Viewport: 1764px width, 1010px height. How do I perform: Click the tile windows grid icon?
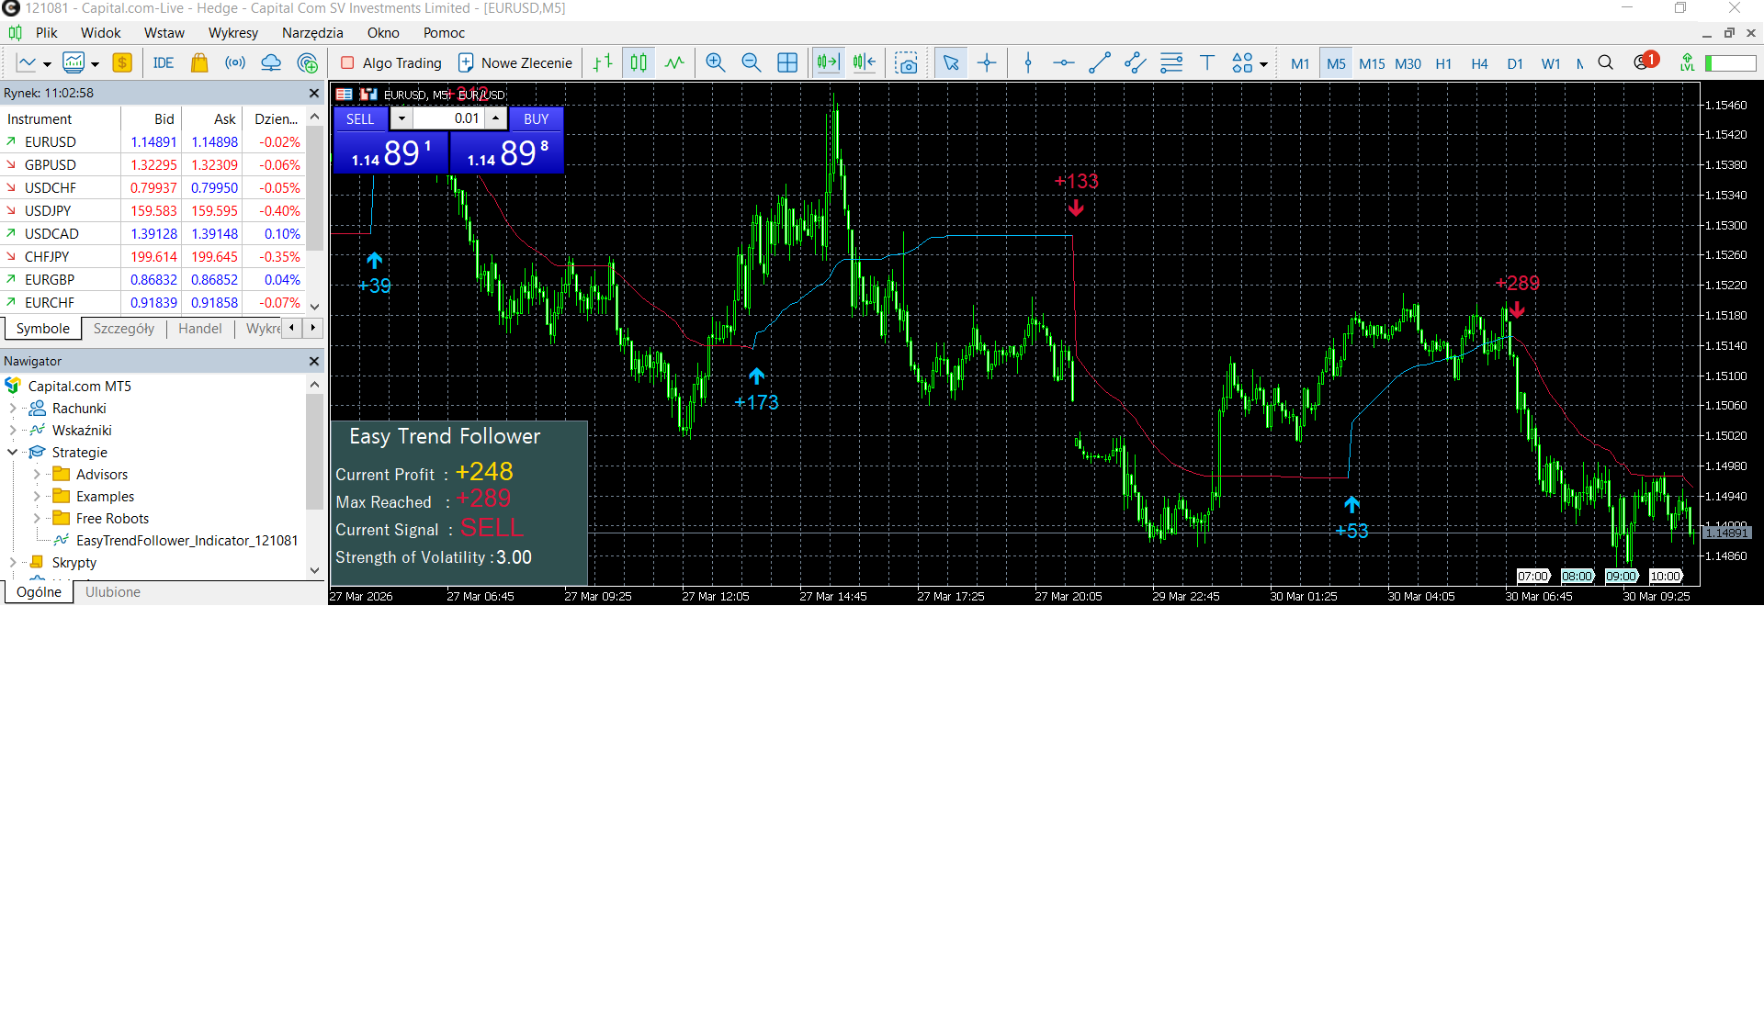787,63
